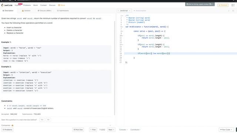Click the 'var minDistance' function line
The width and height of the screenshot is (237, 133).
(147, 27)
